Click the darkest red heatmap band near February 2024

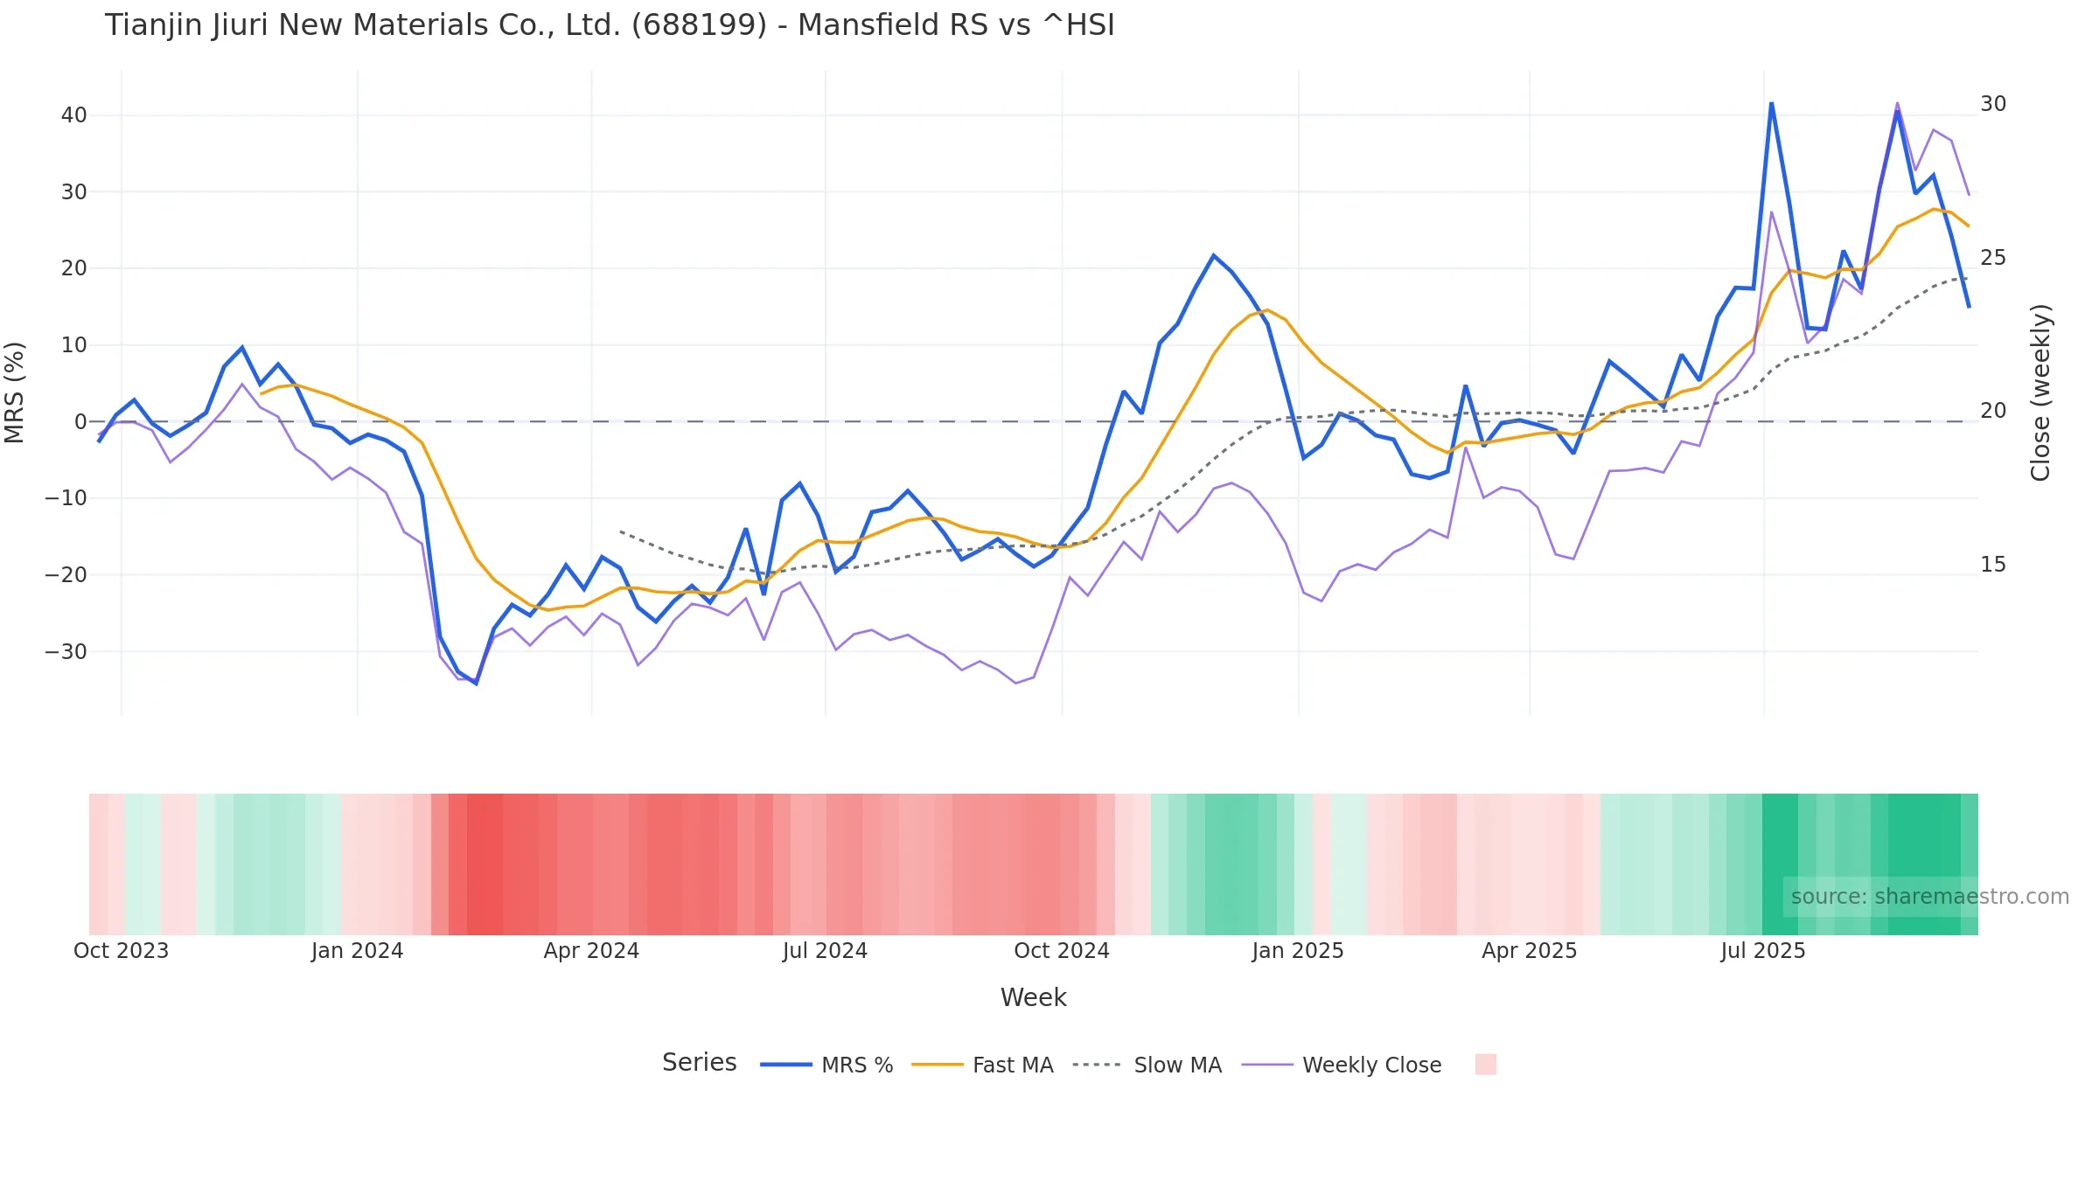[485, 864]
